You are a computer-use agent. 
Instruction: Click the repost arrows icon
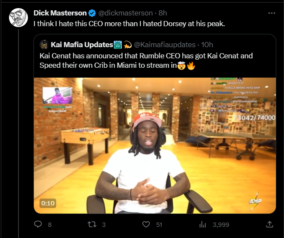[x=92, y=224]
